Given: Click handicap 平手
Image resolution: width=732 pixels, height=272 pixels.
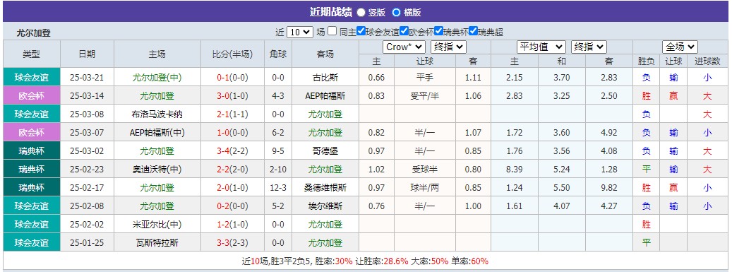Looking at the screenshot, I should click(x=425, y=78).
